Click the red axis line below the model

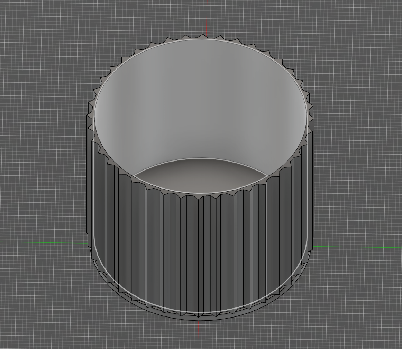(x=199, y=334)
